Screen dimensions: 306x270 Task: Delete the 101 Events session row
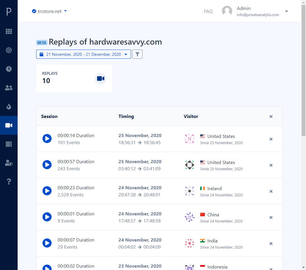[x=271, y=139]
